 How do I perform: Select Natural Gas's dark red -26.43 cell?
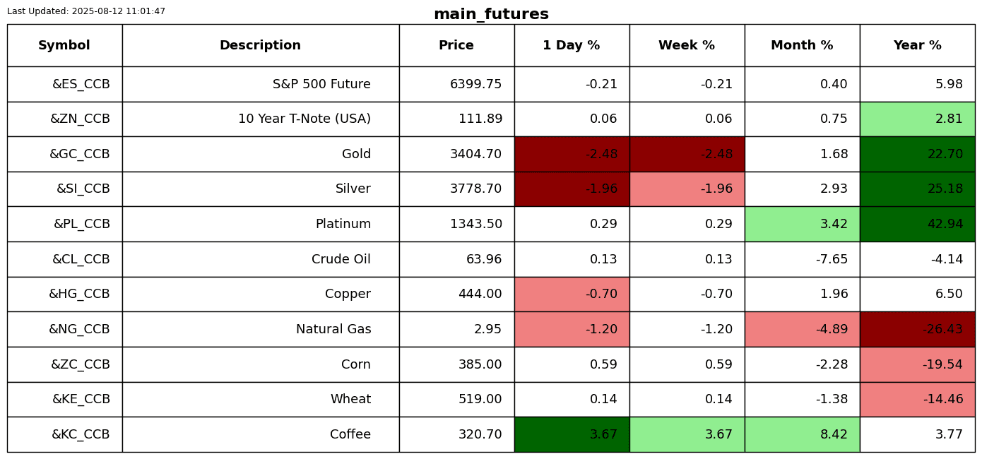[917, 329]
